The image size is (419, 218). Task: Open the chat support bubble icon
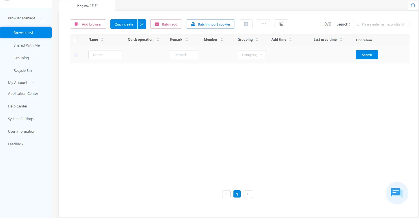(x=397, y=193)
